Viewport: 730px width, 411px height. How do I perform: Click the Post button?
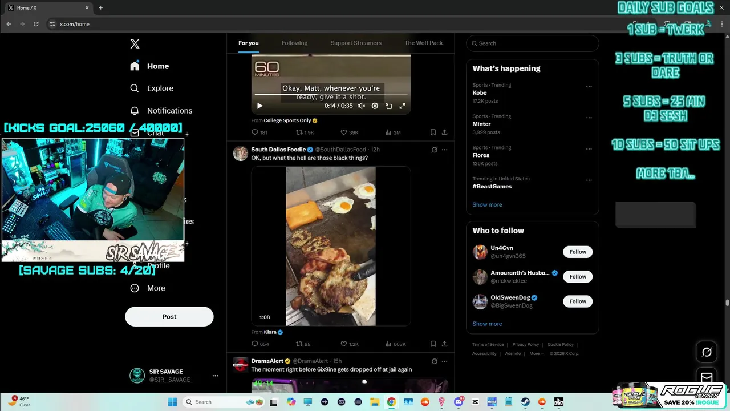[169, 317]
